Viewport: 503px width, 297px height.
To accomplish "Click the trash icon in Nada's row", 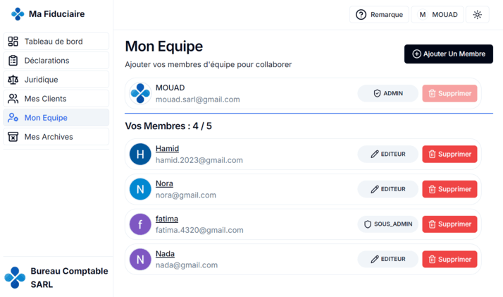I will (x=432, y=259).
